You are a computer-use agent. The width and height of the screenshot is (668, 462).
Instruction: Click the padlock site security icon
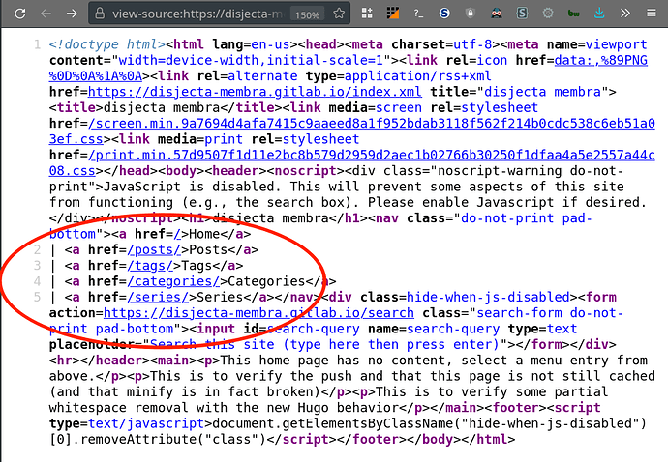(100, 14)
